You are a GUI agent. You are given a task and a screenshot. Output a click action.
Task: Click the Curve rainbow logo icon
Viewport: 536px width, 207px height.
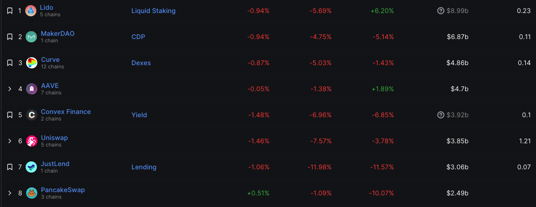click(x=31, y=63)
